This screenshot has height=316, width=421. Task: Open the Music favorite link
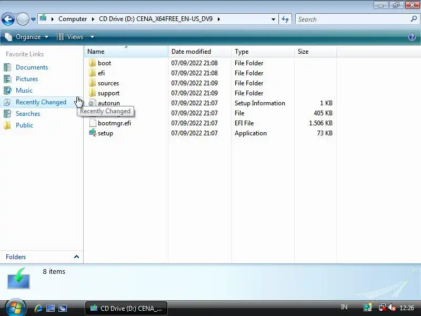[x=24, y=91]
